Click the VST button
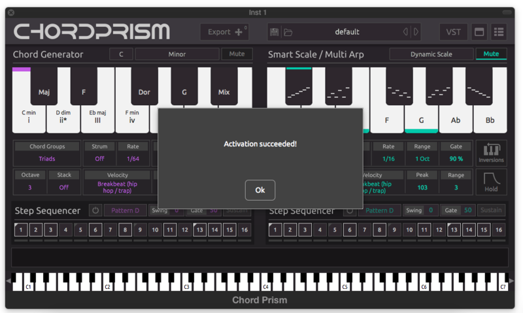This screenshot has height=313, width=523. pyautogui.click(x=453, y=32)
